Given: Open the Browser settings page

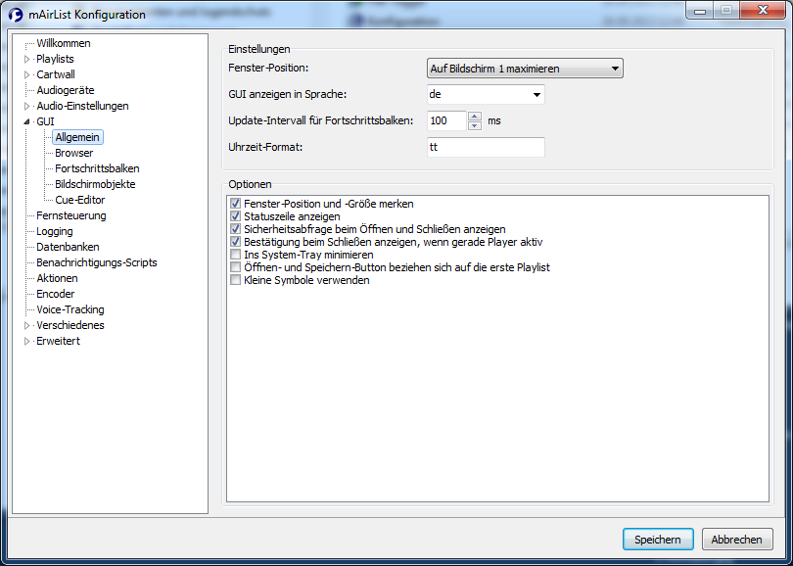Looking at the screenshot, I should (73, 153).
